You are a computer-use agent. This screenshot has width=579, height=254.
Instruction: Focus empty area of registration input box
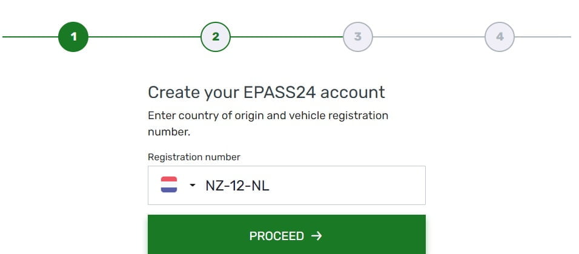(x=347, y=186)
